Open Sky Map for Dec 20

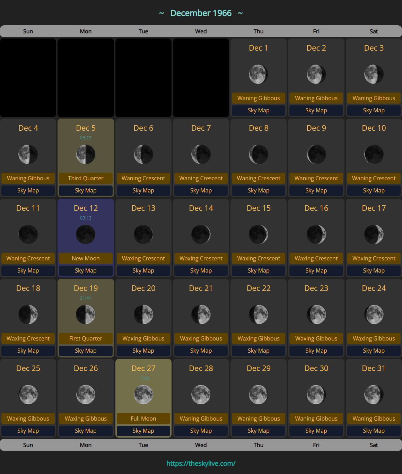143,351
